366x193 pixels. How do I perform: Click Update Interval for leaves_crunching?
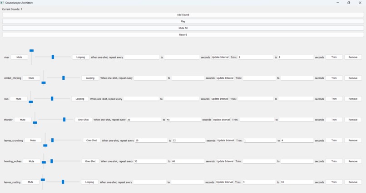[226, 140]
